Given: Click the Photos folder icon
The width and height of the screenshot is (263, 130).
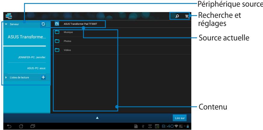Looking at the screenshot, I should coord(57,41).
